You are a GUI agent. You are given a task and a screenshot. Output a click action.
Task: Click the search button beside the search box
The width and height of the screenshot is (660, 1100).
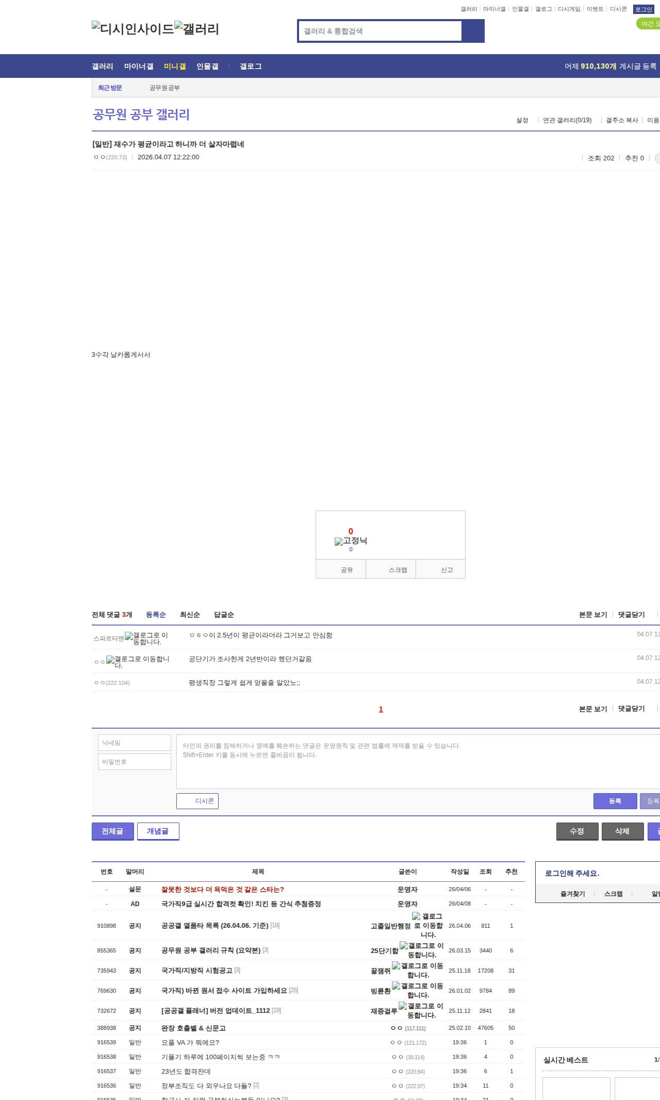tap(473, 31)
